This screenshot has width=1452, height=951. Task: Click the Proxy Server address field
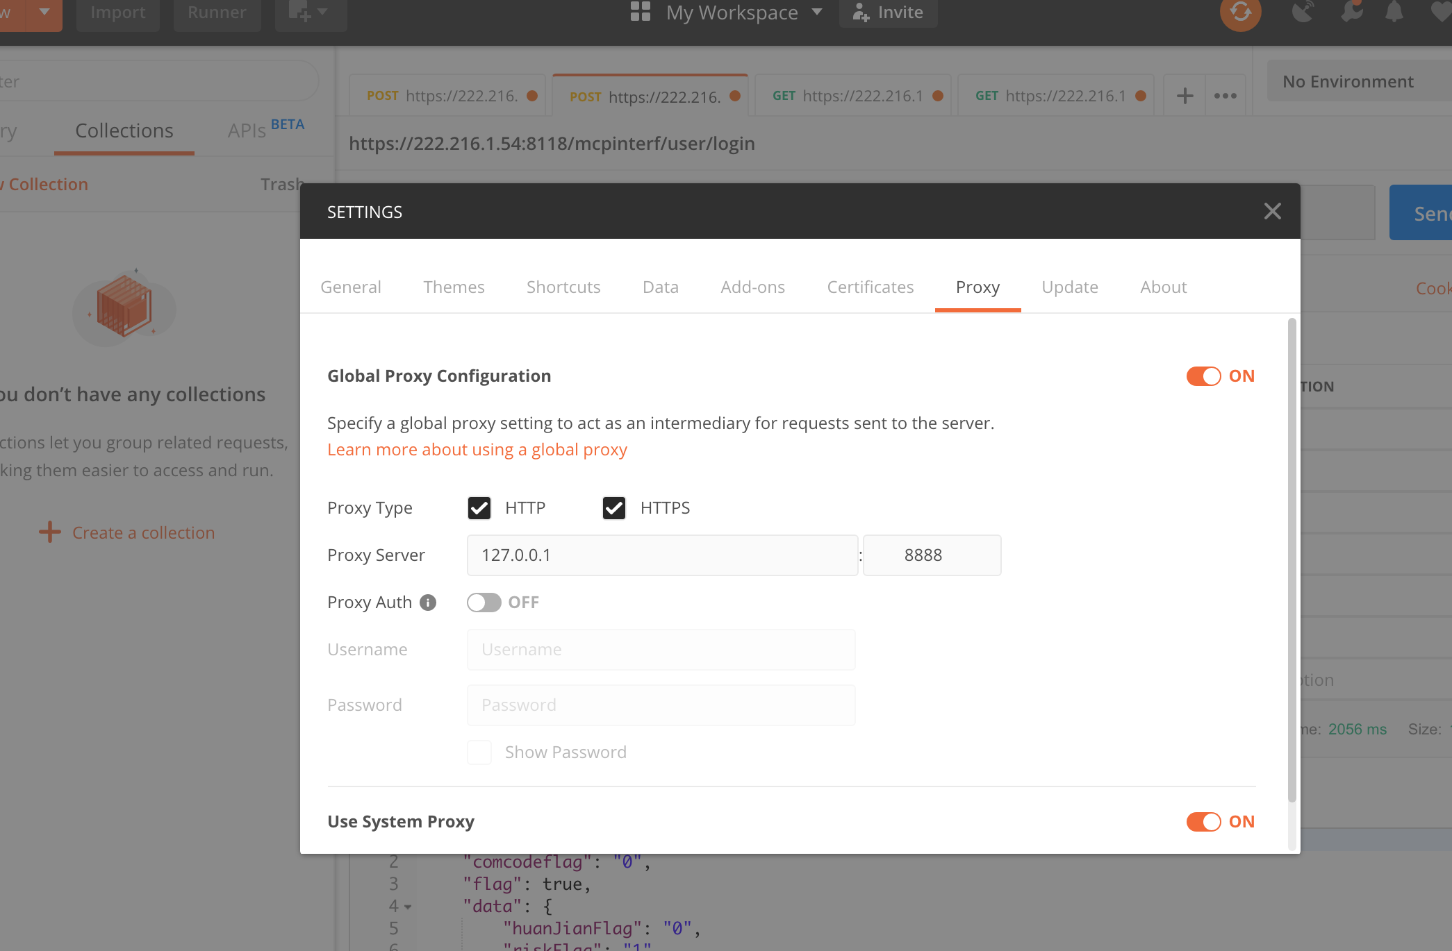662,555
